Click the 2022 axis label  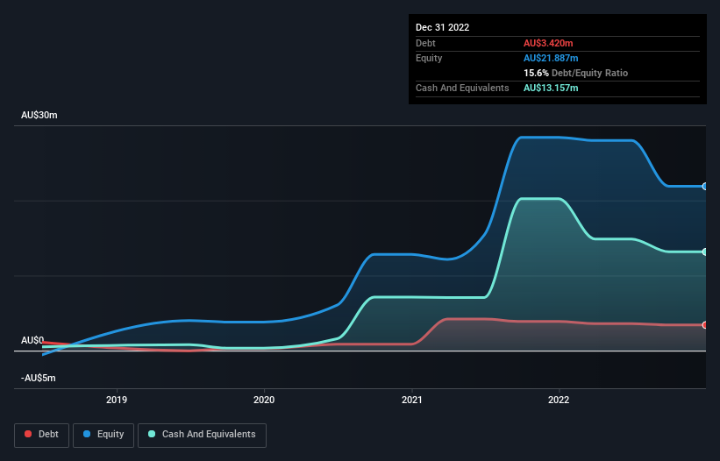[x=559, y=400]
